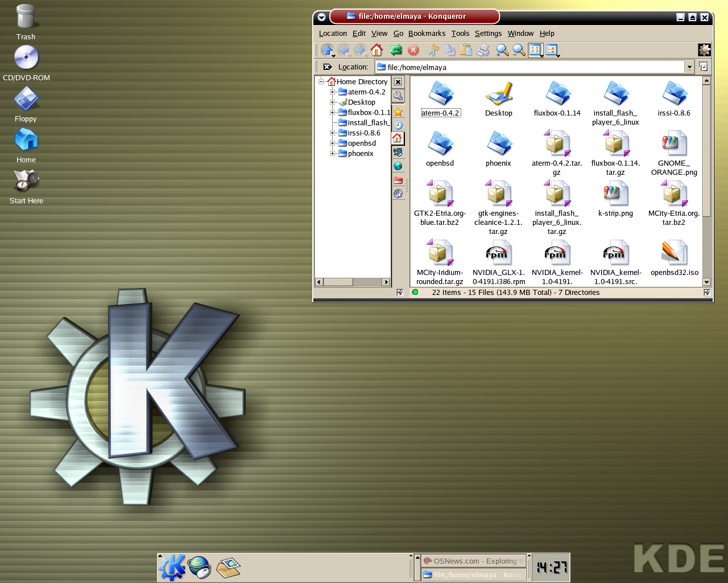This screenshot has width=728, height=583.
Task: Paste clipboard contents with Paste icon
Action: click(x=466, y=50)
